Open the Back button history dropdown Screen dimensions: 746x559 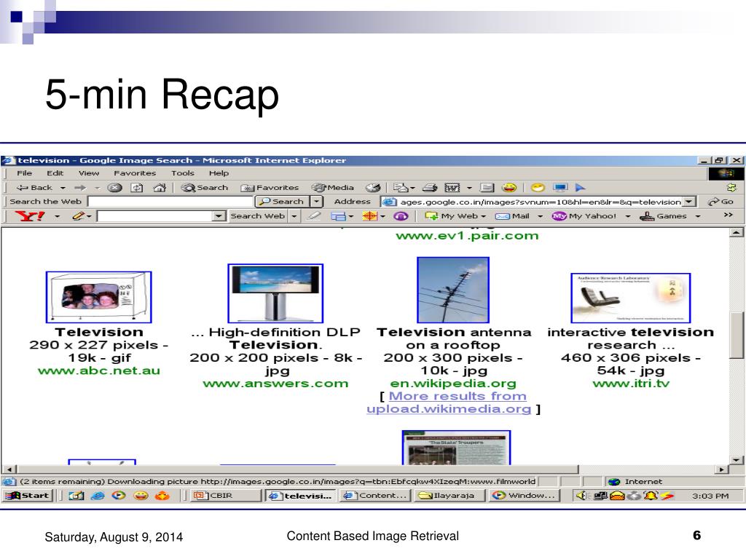coord(63,189)
